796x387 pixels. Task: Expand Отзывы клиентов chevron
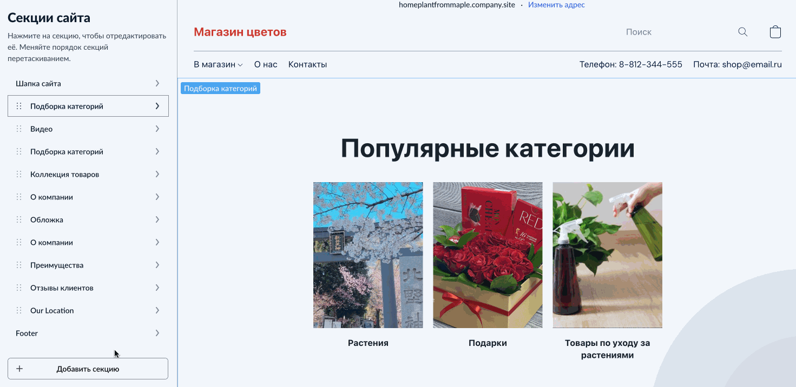point(157,288)
